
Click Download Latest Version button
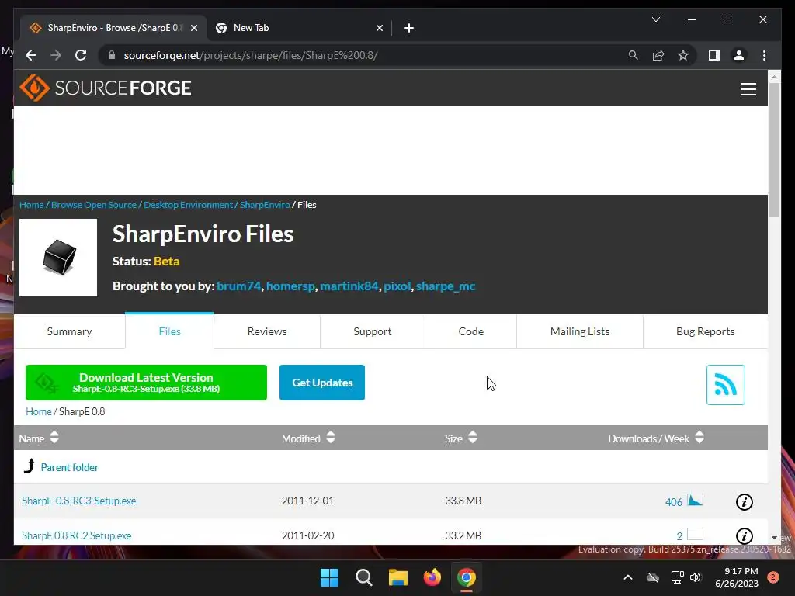(x=146, y=383)
